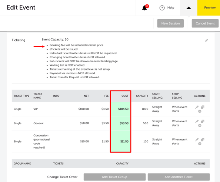Click the Help label text
This screenshot has height=182, width=220.
(x=171, y=8)
